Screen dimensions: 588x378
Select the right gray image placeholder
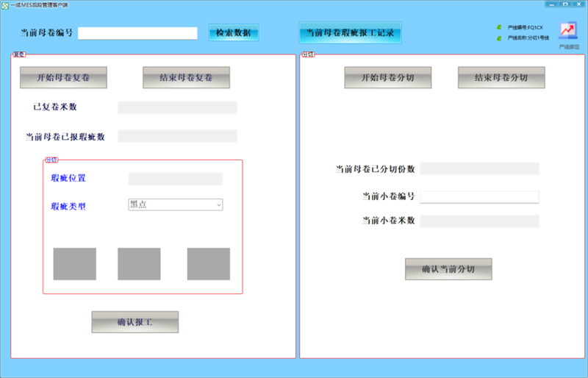(x=208, y=264)
